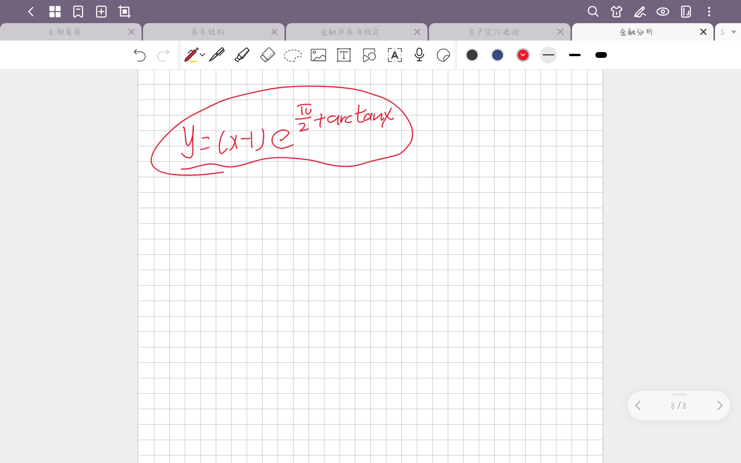This screenshot has height=463, width=741.
Task: Start an audio recording
Action: (x=419, y=55)
